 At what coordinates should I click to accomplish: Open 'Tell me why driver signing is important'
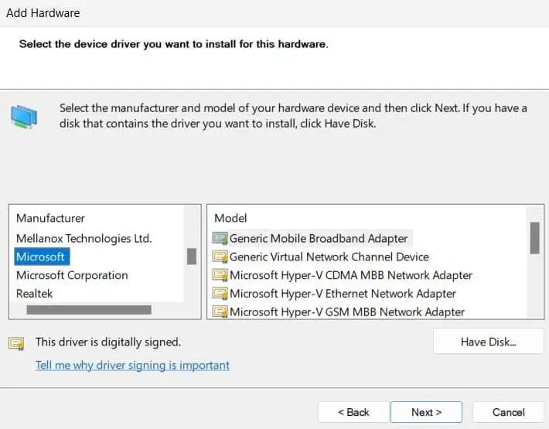pyautogui.click(x=132, y=366)
